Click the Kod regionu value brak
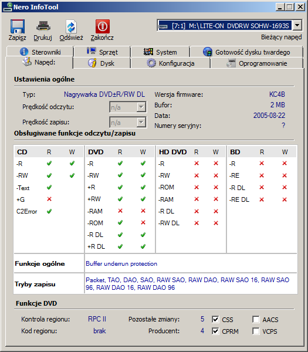 point(100,331)
